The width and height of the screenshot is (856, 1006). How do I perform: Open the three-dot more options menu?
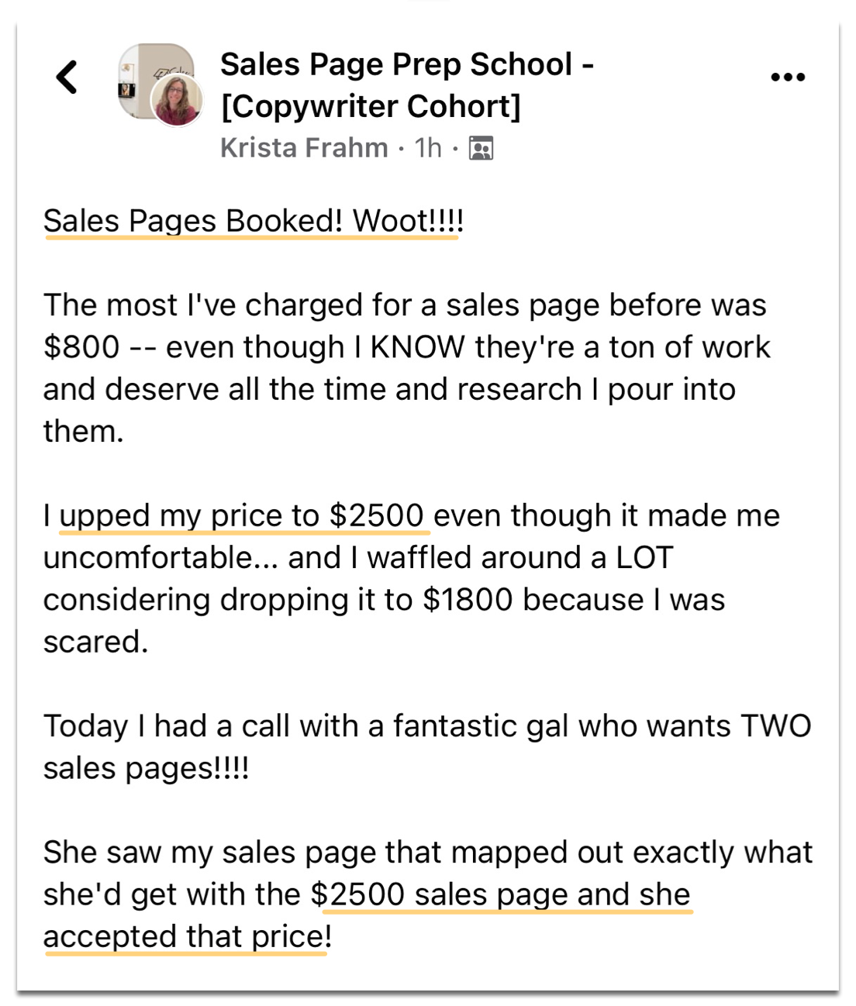click(x=788, y=77)
